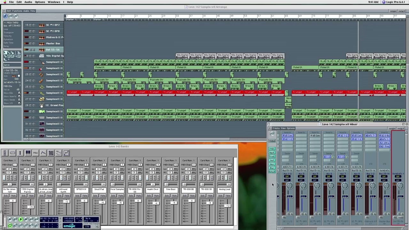The image size is (409, 230).
Task: Open the Edit menu in the top menu bar
Action: tap(19, 2)
